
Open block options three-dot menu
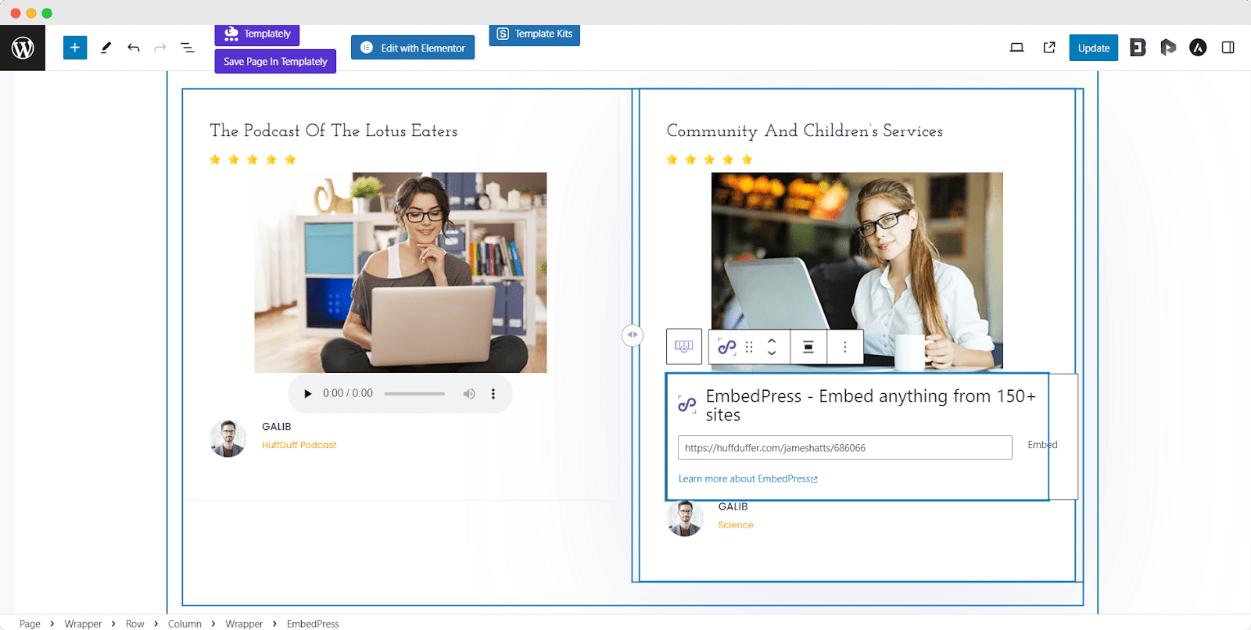click(845, 347)
